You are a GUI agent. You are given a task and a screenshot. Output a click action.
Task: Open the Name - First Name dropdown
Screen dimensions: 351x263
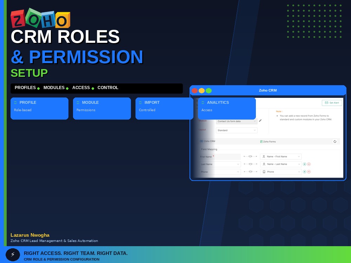tap(281, 156)
